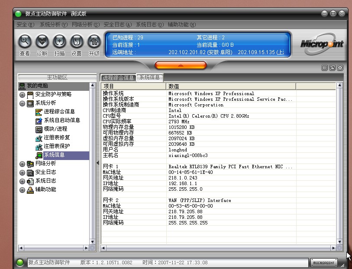Image resolution: width=352 pixels, height=269 pixels.
Task: Run the 诊断 (Diagnose) toolbar icon
Action: 42,42
